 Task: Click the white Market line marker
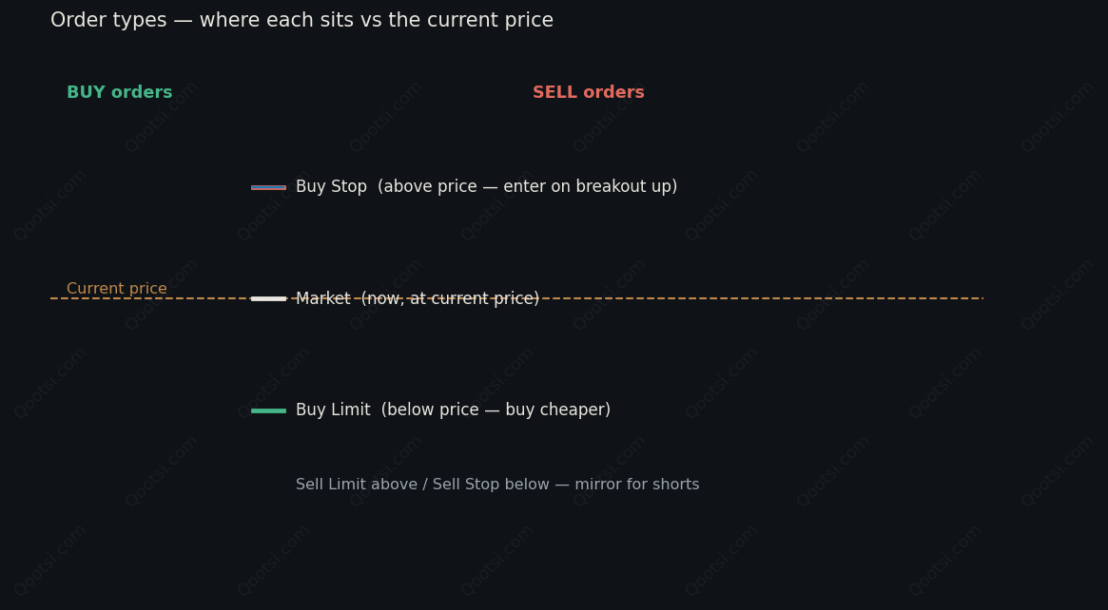pyautogui.click(x=268, y=298)
